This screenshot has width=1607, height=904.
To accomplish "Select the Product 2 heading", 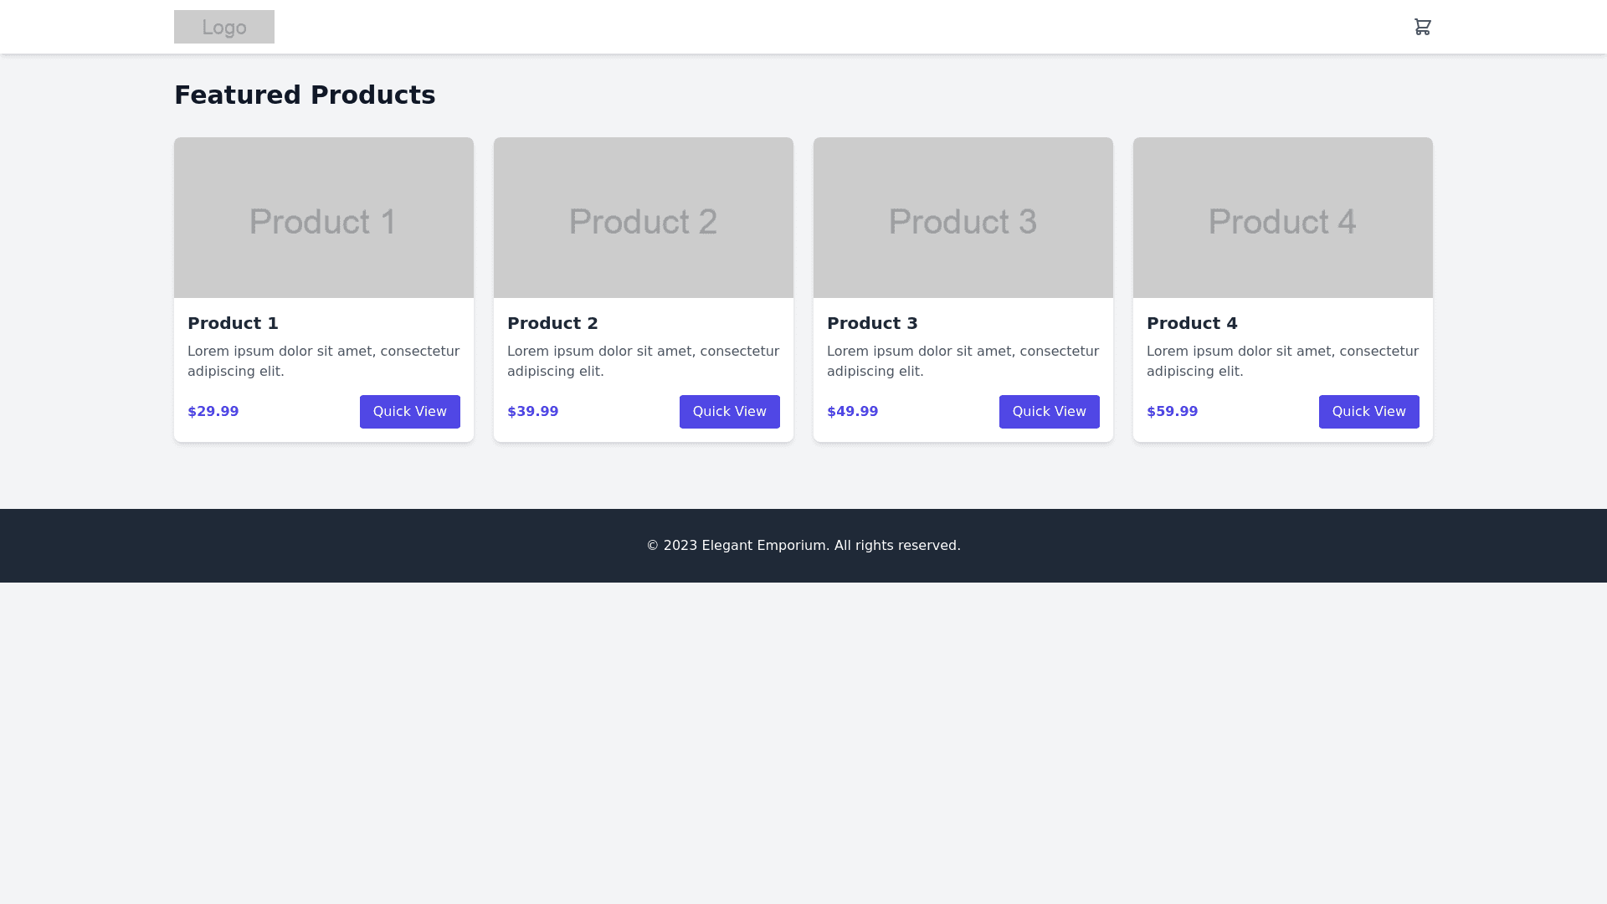I will coord(552,323).
